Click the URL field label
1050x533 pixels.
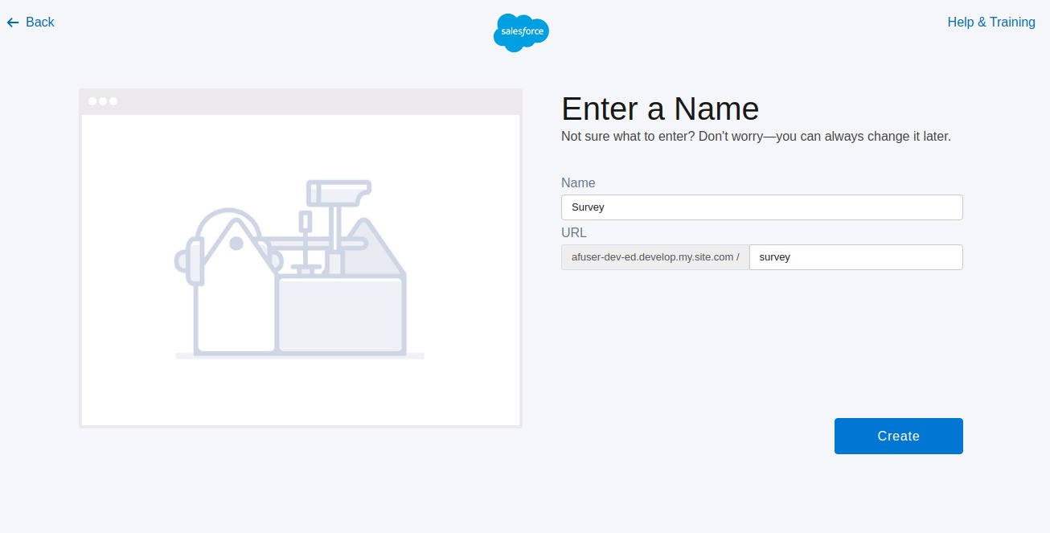(x=574, y=233)
